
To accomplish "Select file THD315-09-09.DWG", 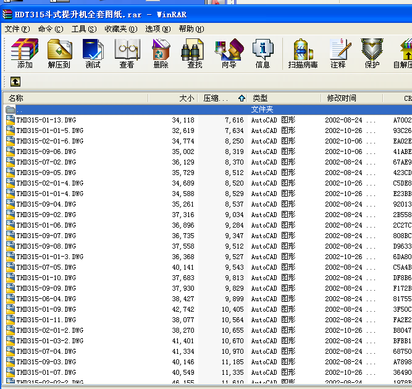I will (x=46, y=288).
